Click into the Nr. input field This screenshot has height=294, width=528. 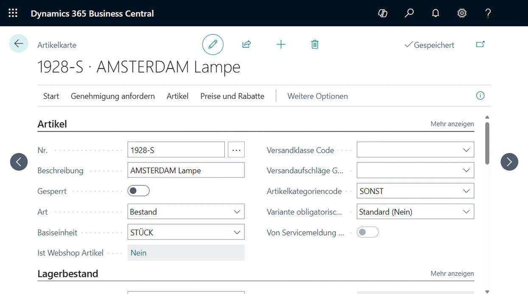176,150
